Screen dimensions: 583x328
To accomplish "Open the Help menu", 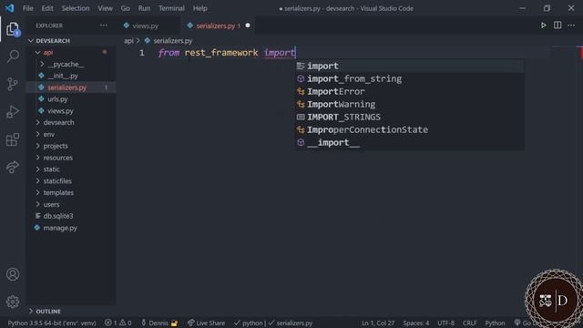I will click(200, 8).
